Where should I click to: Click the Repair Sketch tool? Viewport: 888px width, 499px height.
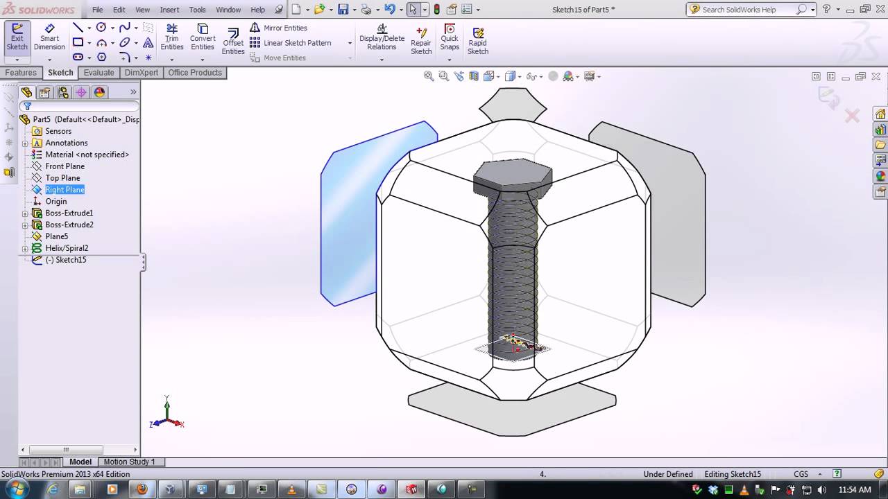pyautogui.click(x=421, y=41)
